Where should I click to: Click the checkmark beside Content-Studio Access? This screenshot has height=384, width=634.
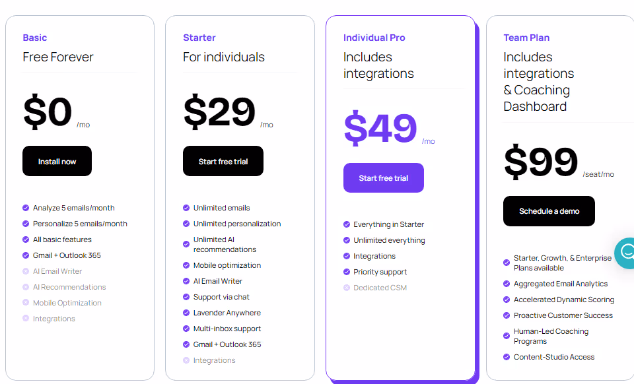point(505,356)
